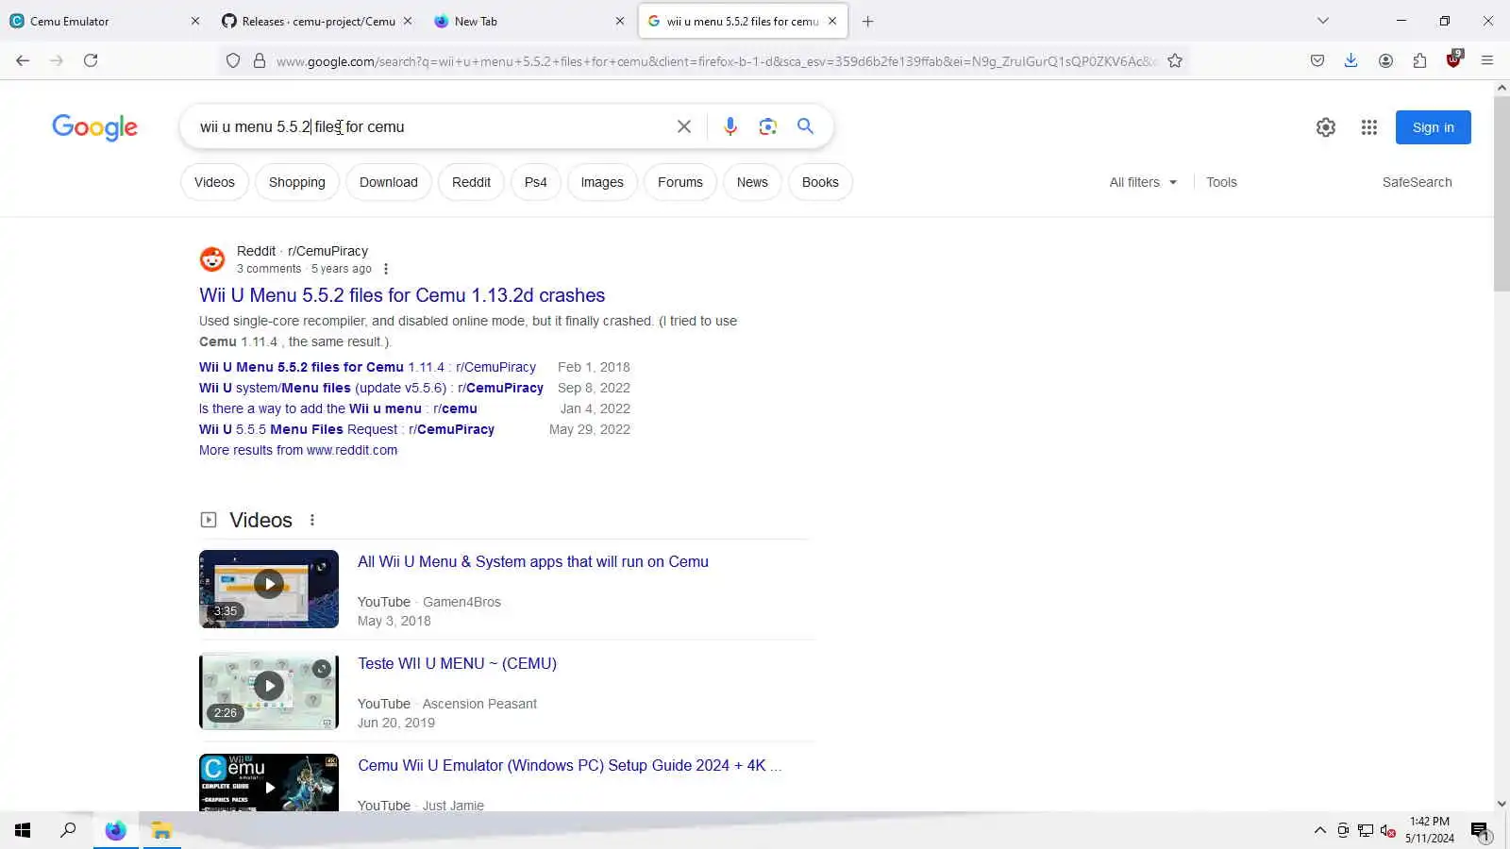
Task: Click the Firefox taskbar icon
Action: click(x=116, y=830)
